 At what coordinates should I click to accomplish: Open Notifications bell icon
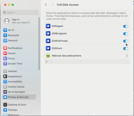click(x=5, y=48)
